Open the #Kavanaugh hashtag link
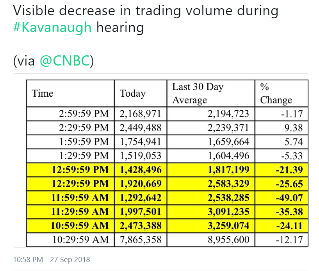Screen dimensions: 319x271 52,27
